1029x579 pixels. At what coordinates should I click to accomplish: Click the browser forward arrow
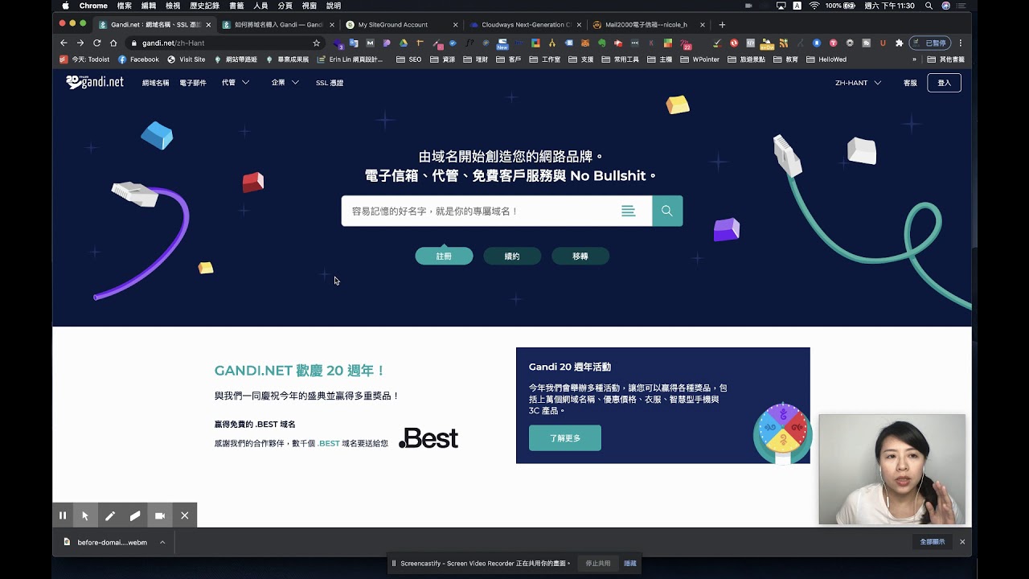tap(80, 43)
